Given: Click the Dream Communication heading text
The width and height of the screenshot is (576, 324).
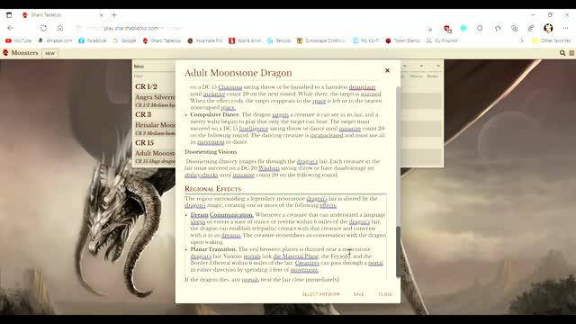Looking at the screenshot, I should coord(222,215).
